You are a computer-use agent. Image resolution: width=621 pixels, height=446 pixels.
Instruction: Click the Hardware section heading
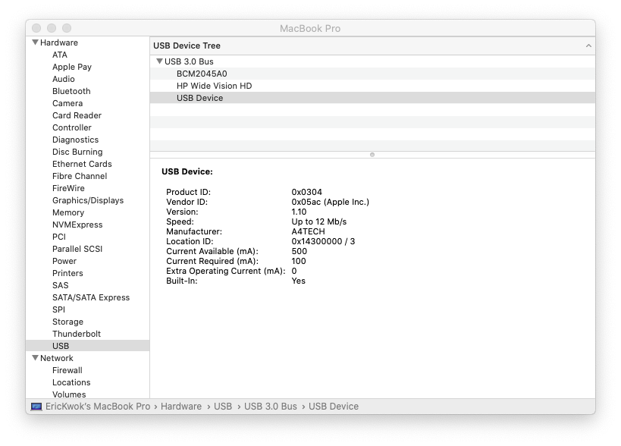point(59,42)
